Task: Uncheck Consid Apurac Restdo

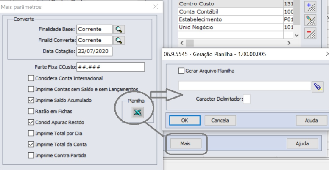Action: (x=31, y=122)
